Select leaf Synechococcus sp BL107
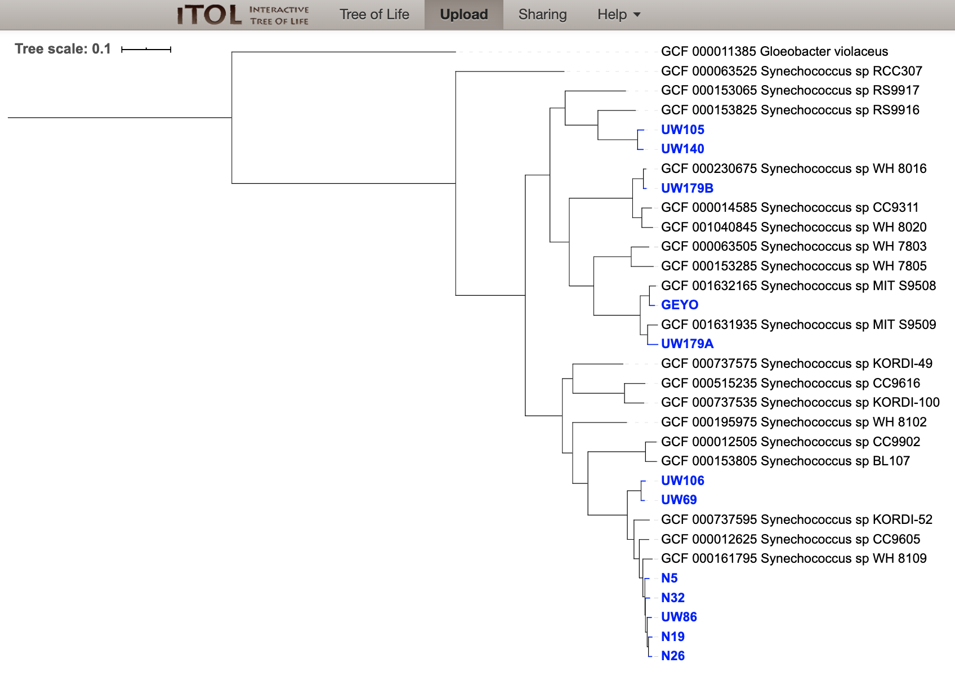955x676 pixels. pyautogui.click(x=786, y=461)
